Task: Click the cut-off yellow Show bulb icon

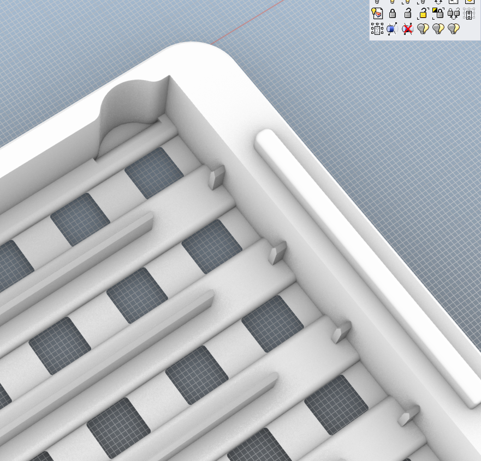Action: coord(393,2)
